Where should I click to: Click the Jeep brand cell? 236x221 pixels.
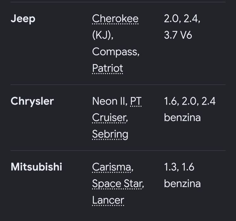(x=23, y=19)
